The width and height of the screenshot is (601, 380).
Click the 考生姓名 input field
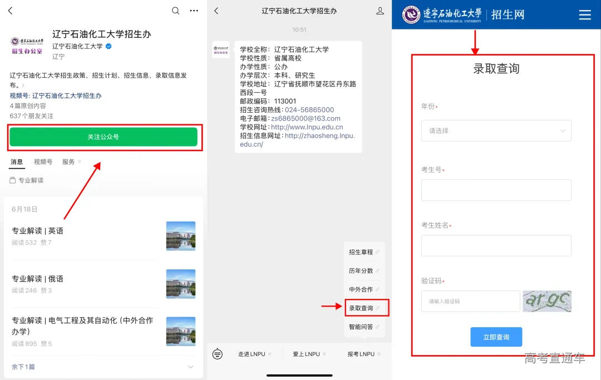[x=496, y=246]
